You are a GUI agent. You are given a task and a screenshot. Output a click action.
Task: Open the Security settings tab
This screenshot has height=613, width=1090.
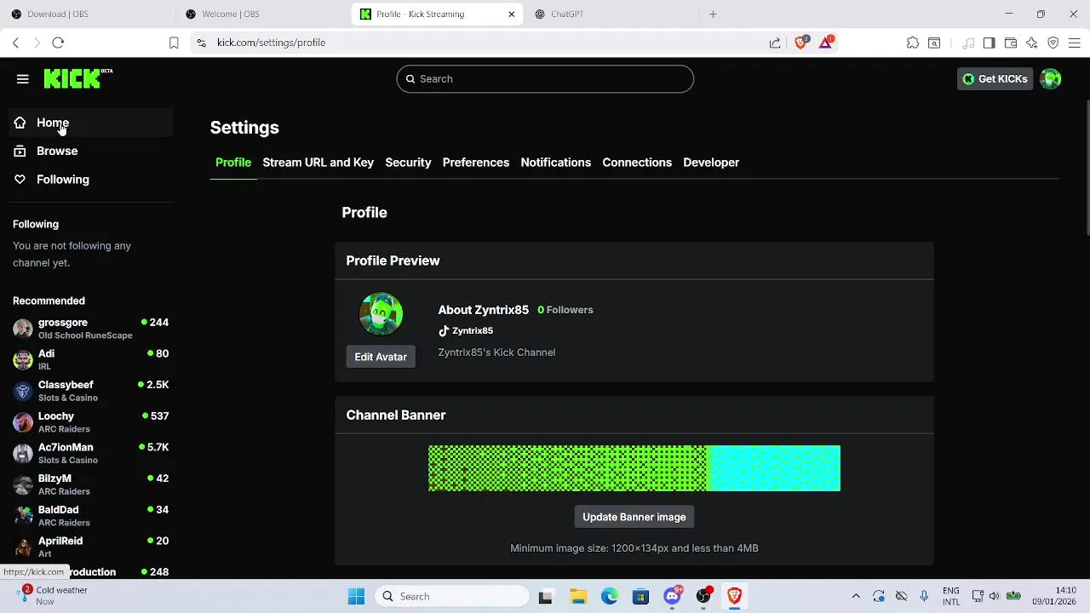[408, 163]
